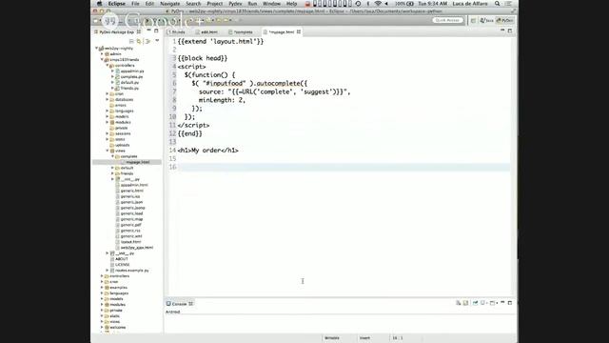The image size is (609, 343).
Task: Expand the databases folder
Action: pos(108,99)
